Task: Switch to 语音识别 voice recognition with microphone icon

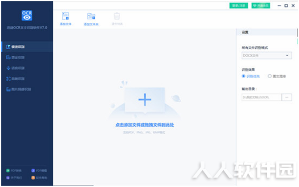Action: [15, 68]
